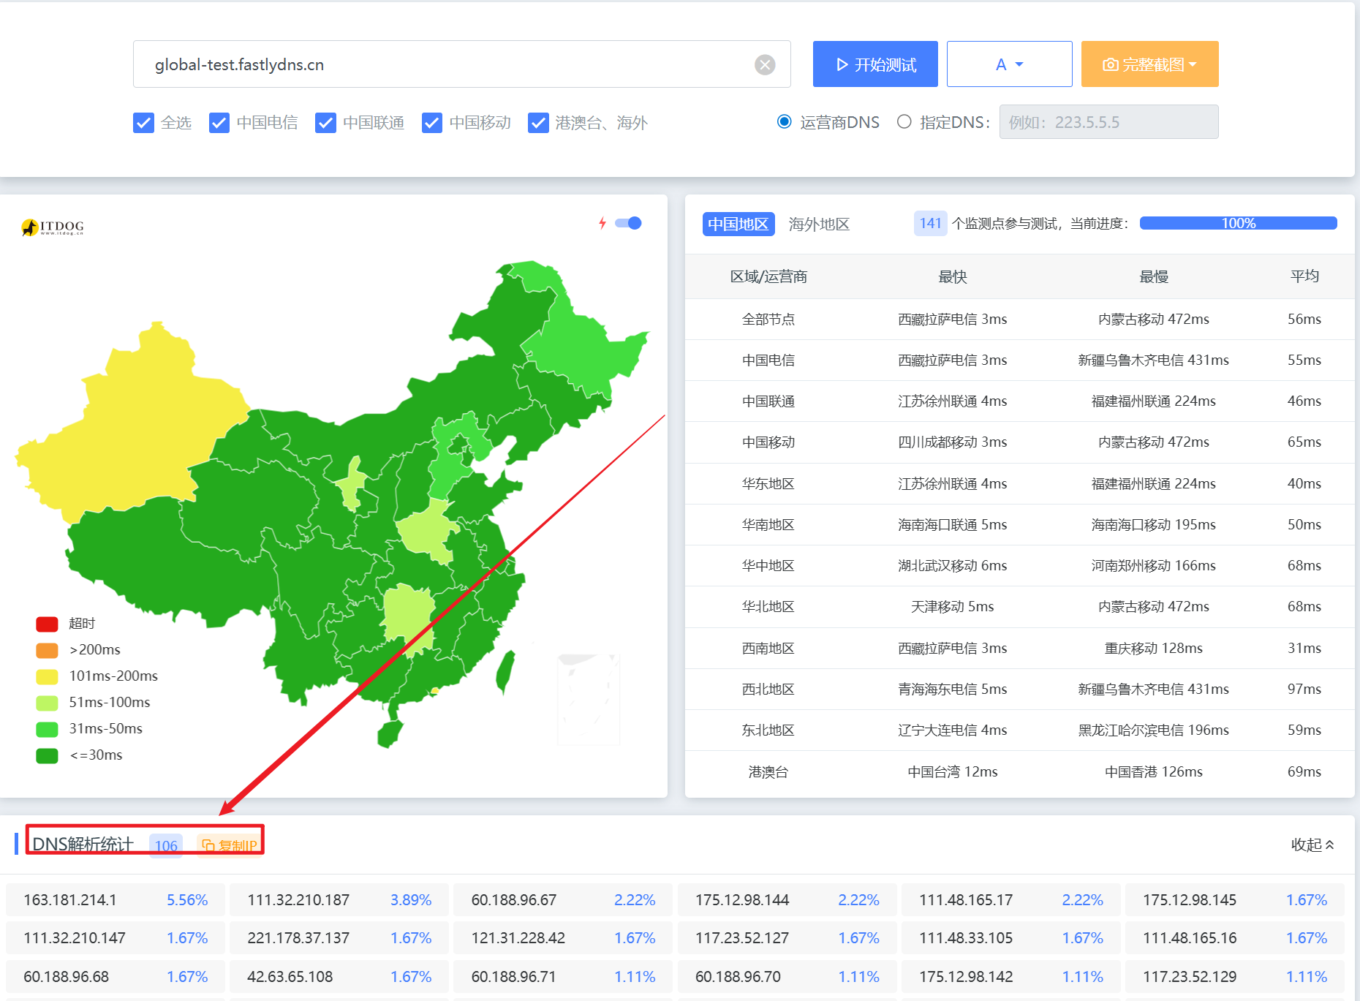Open the 完整截图 dropdown button
Screen dimensions: 1360x1001
coord(1149,64)
